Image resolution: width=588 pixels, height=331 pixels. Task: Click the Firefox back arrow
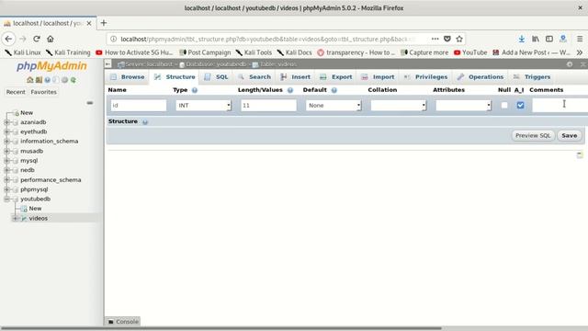point(8,39)
